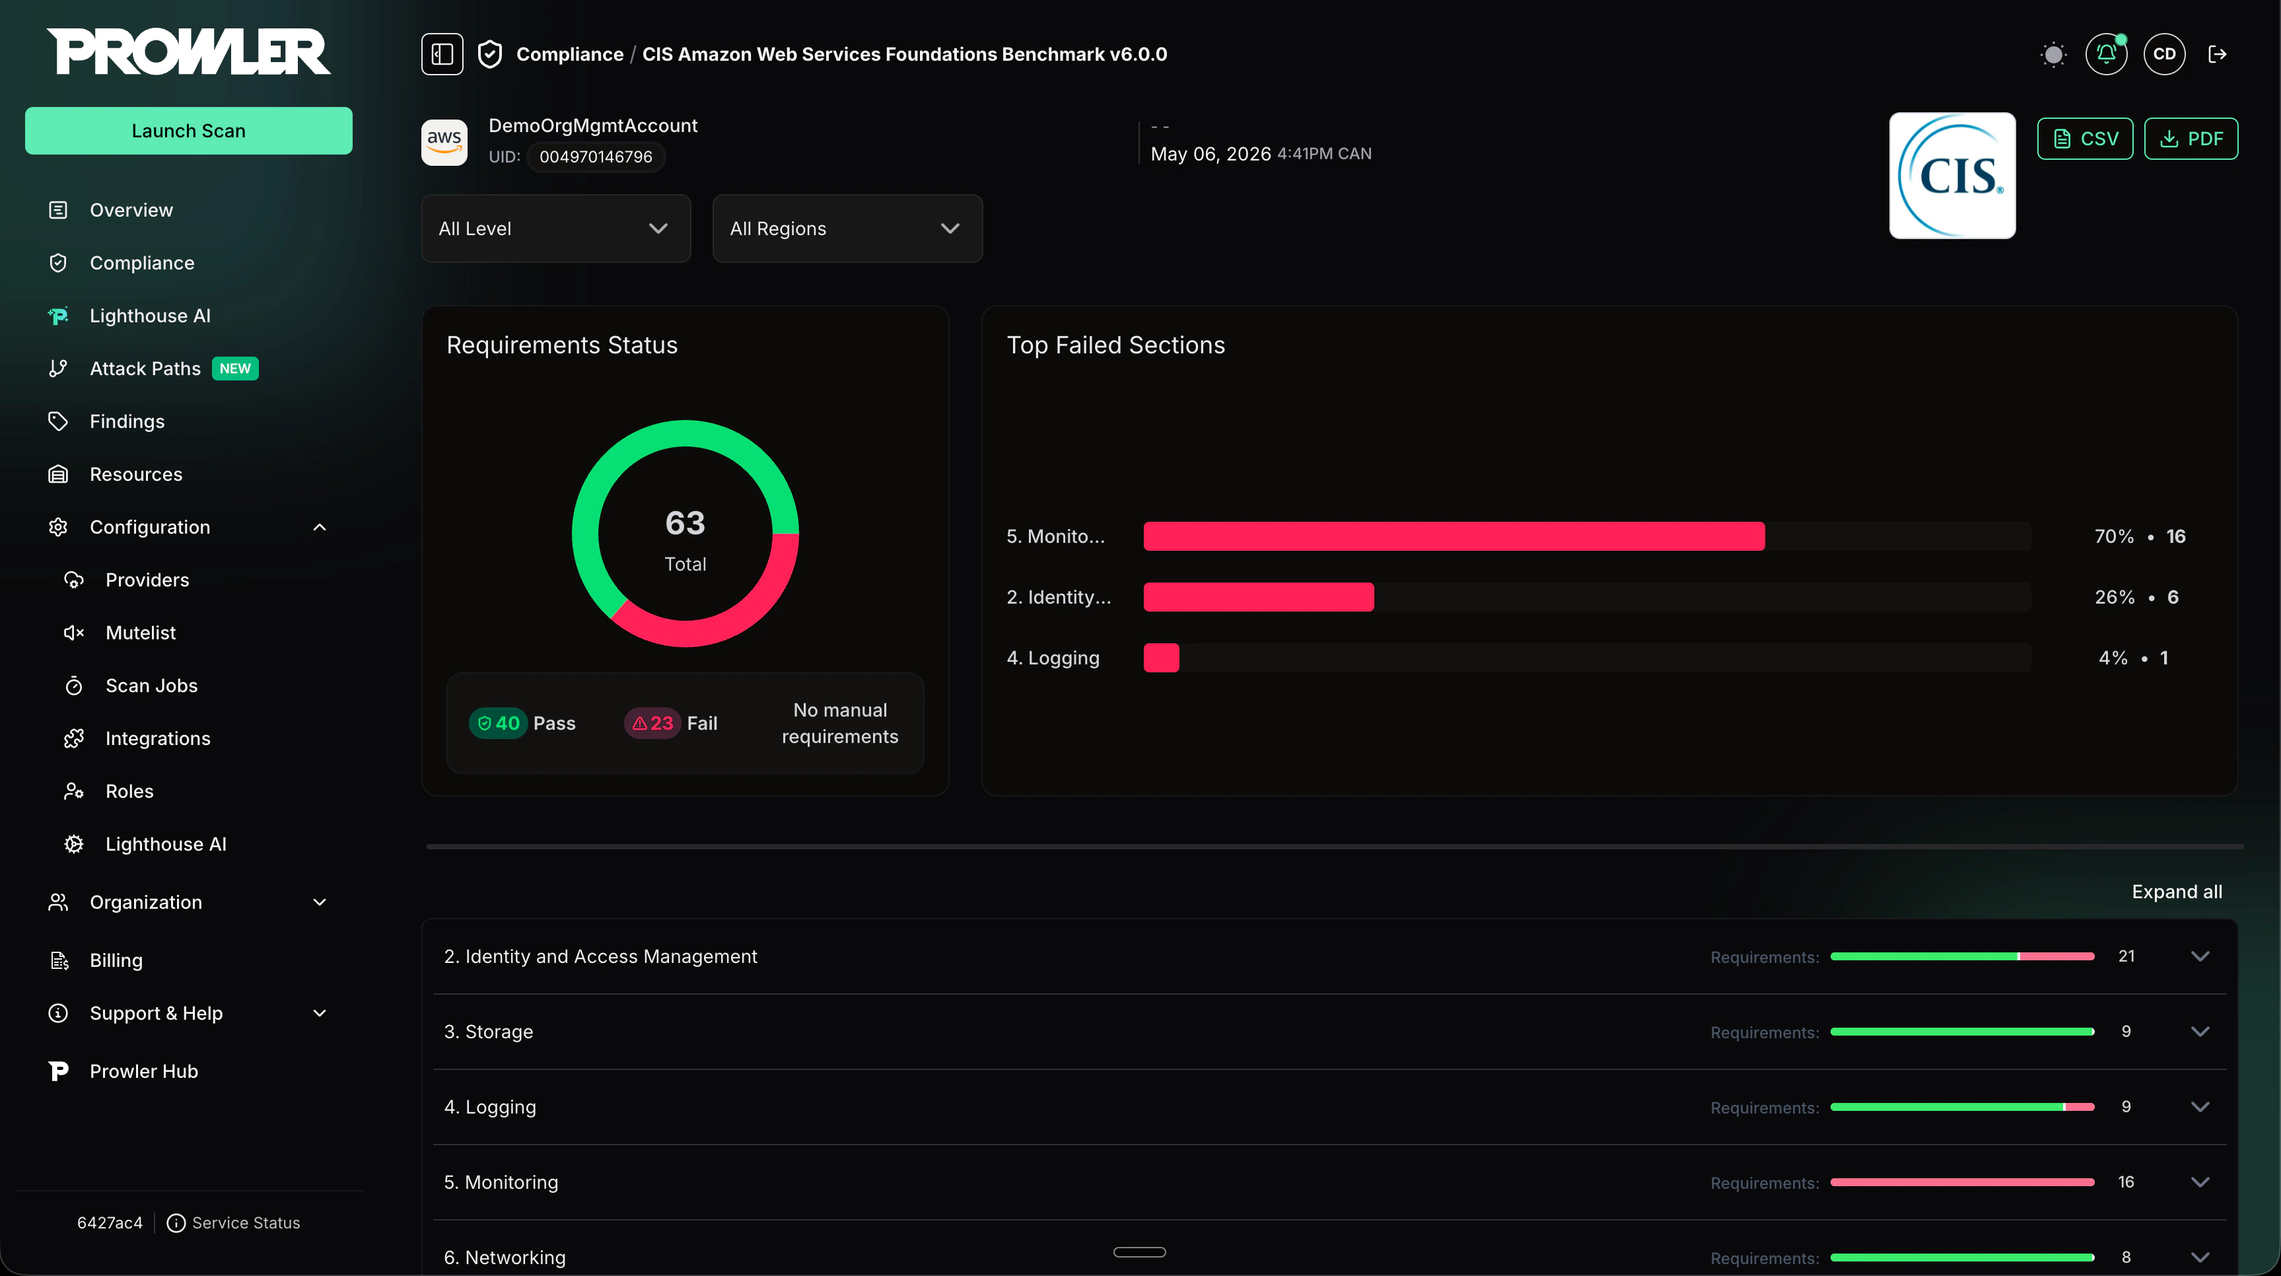Click the Launch Scan button

(189, 131)
